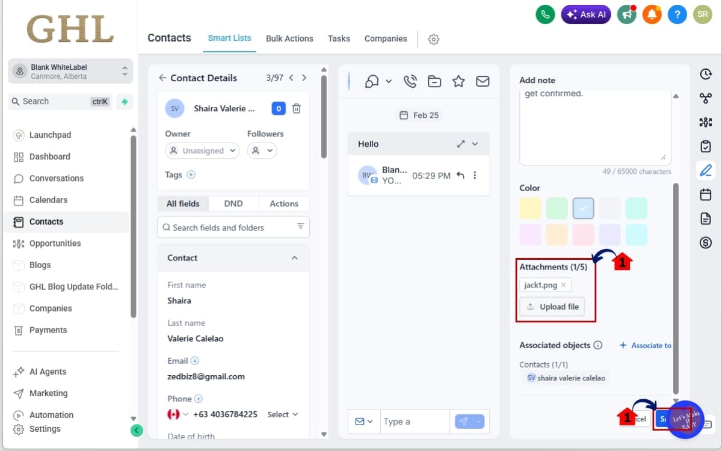Compose an email via the envelope icon
The width and height of the screenshot is (722, 451).
pos(483,81)
